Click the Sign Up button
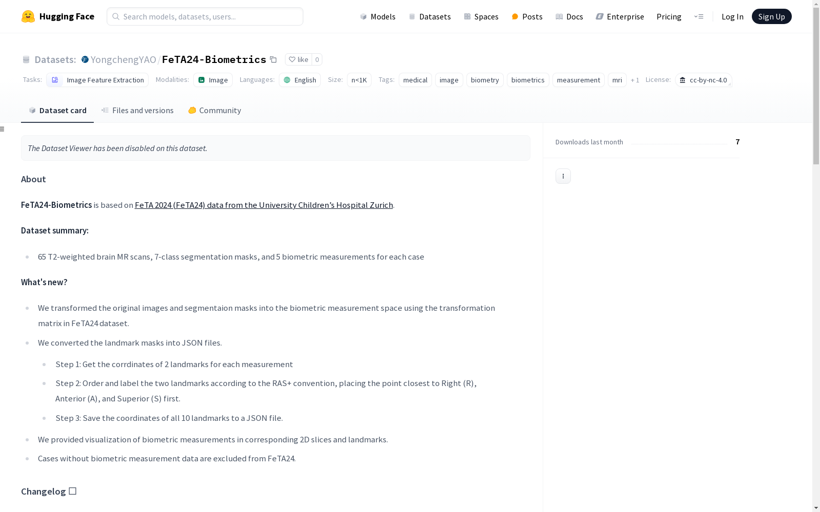The image size is (820, 512). pyautogui.click(x=771, y=16)
